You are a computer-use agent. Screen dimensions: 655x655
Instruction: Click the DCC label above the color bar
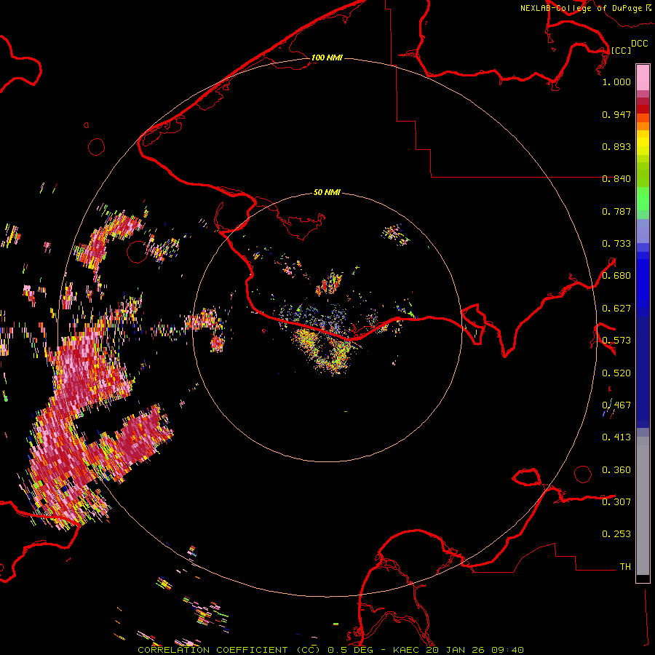(639, 44)
